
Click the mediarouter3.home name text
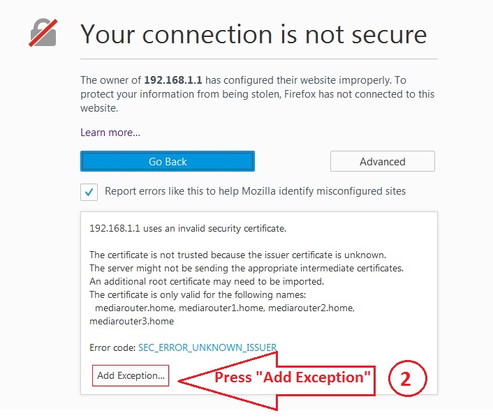click(132, 321)
